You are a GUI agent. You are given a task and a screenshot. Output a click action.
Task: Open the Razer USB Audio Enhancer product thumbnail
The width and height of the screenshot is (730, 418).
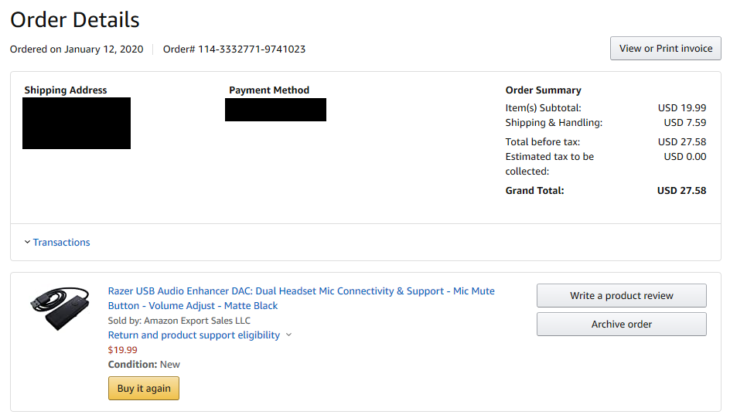(x=60, y=308)
